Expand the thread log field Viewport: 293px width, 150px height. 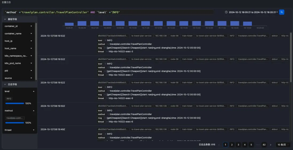pyautogui.click(x=34, y=130)
